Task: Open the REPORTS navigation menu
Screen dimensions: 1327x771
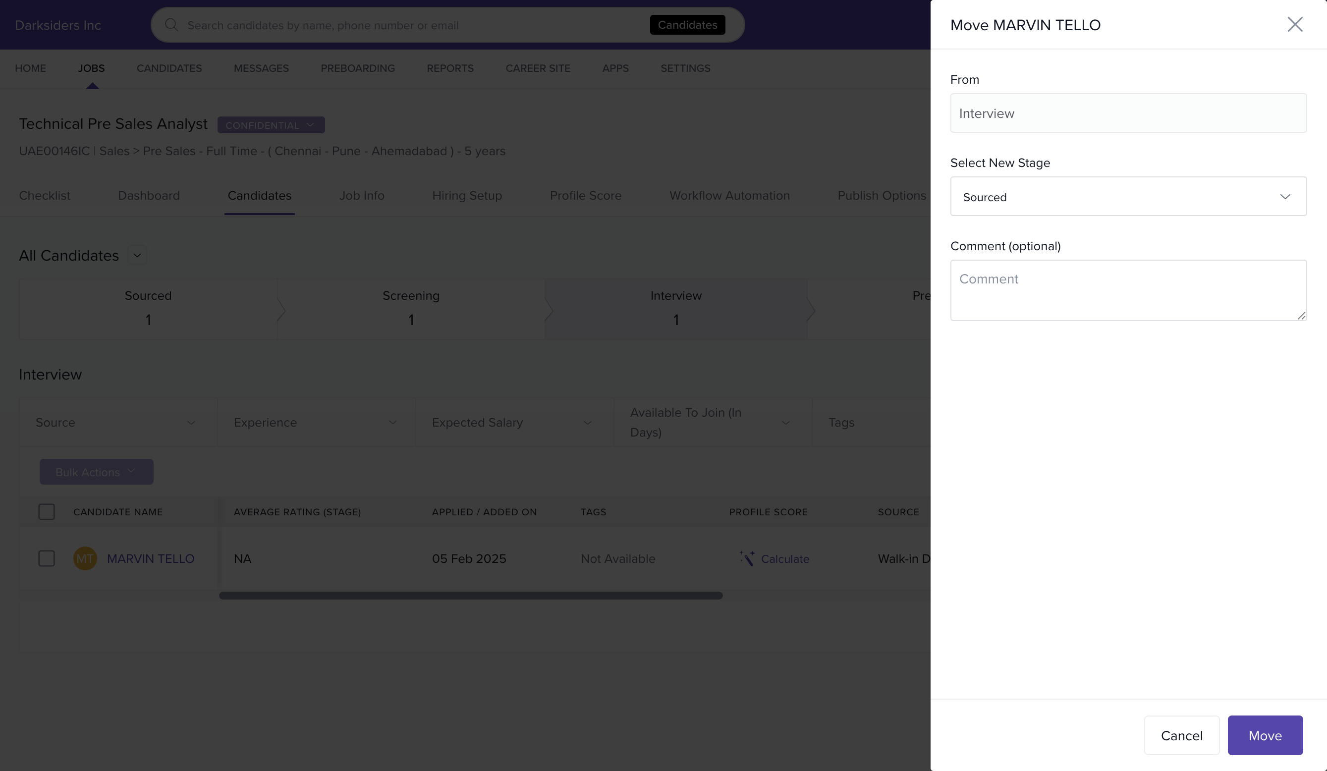Action: pyautogui.click(x=450, y=68)
